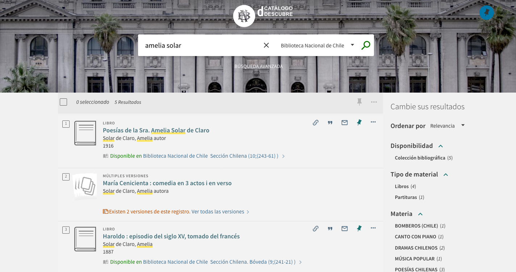Select result number 1 checkbox
Screen dimensions: 516x272
pyautogui.click(x=66, y=124)
